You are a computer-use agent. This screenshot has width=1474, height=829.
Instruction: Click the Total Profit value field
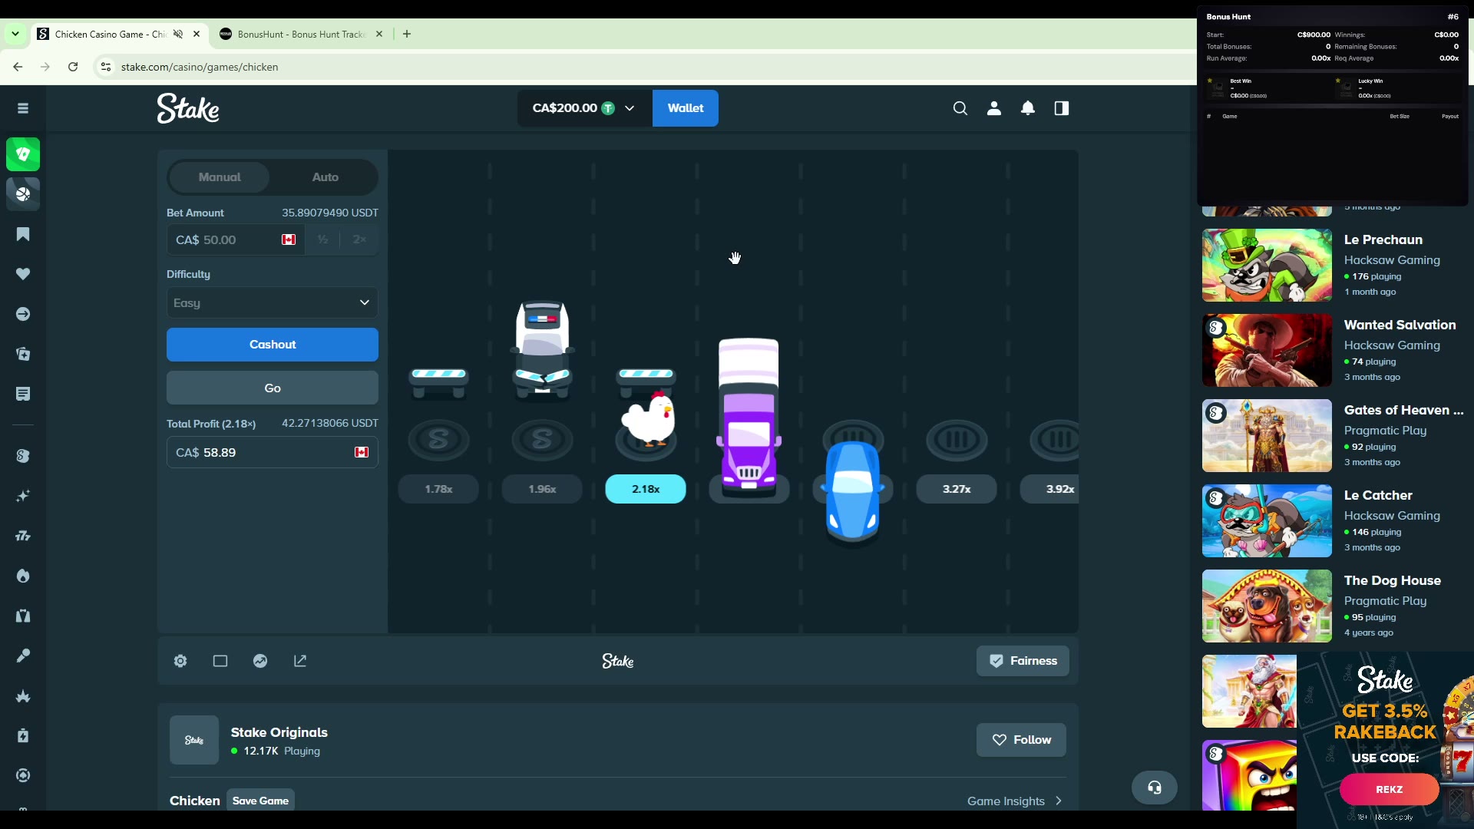coord(273,452)
